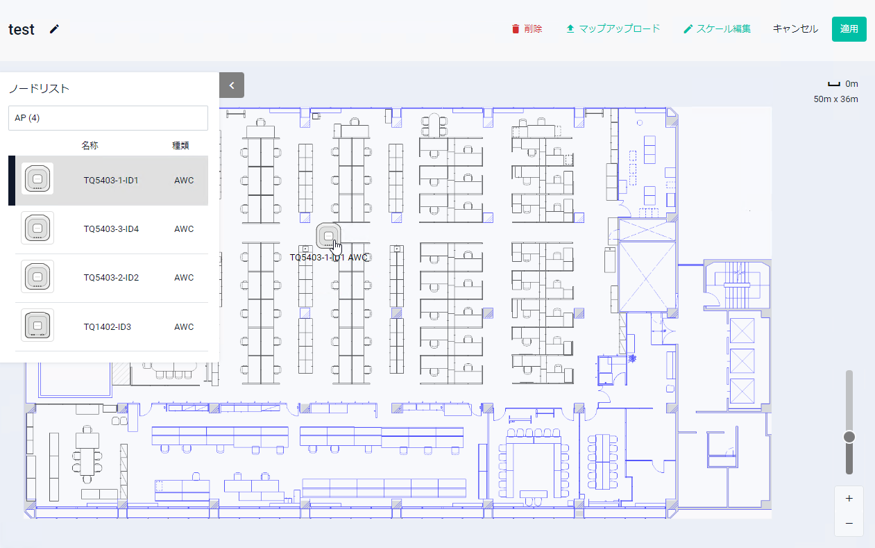Select the TQ1402-ID3 access point icon
The width and height of the screenshot is (875, 548).
(x=37, y=326)
